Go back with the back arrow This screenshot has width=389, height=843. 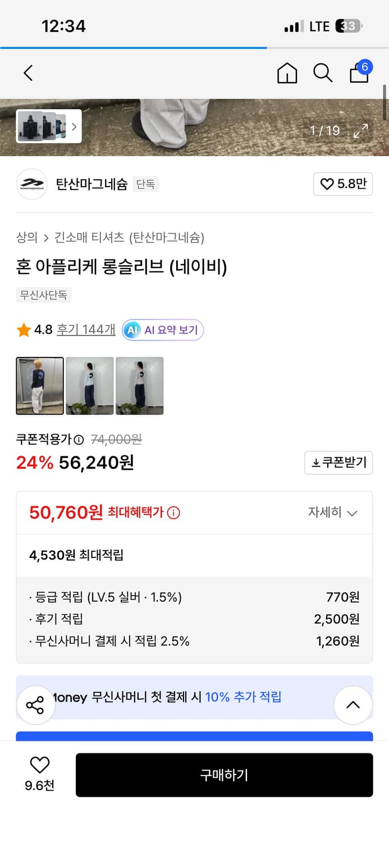pos(28,73)
